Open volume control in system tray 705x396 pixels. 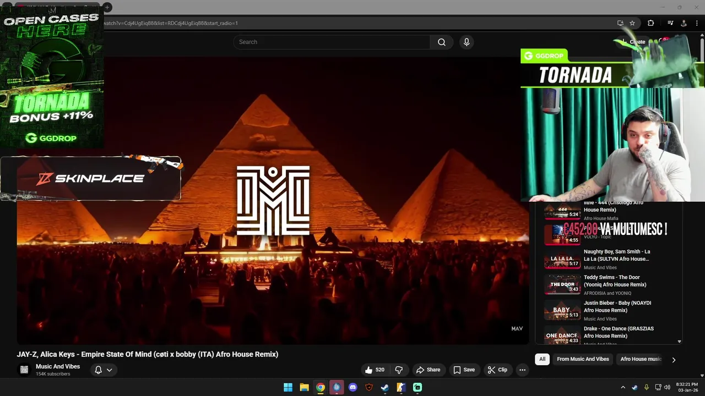(x=667, y=387)
